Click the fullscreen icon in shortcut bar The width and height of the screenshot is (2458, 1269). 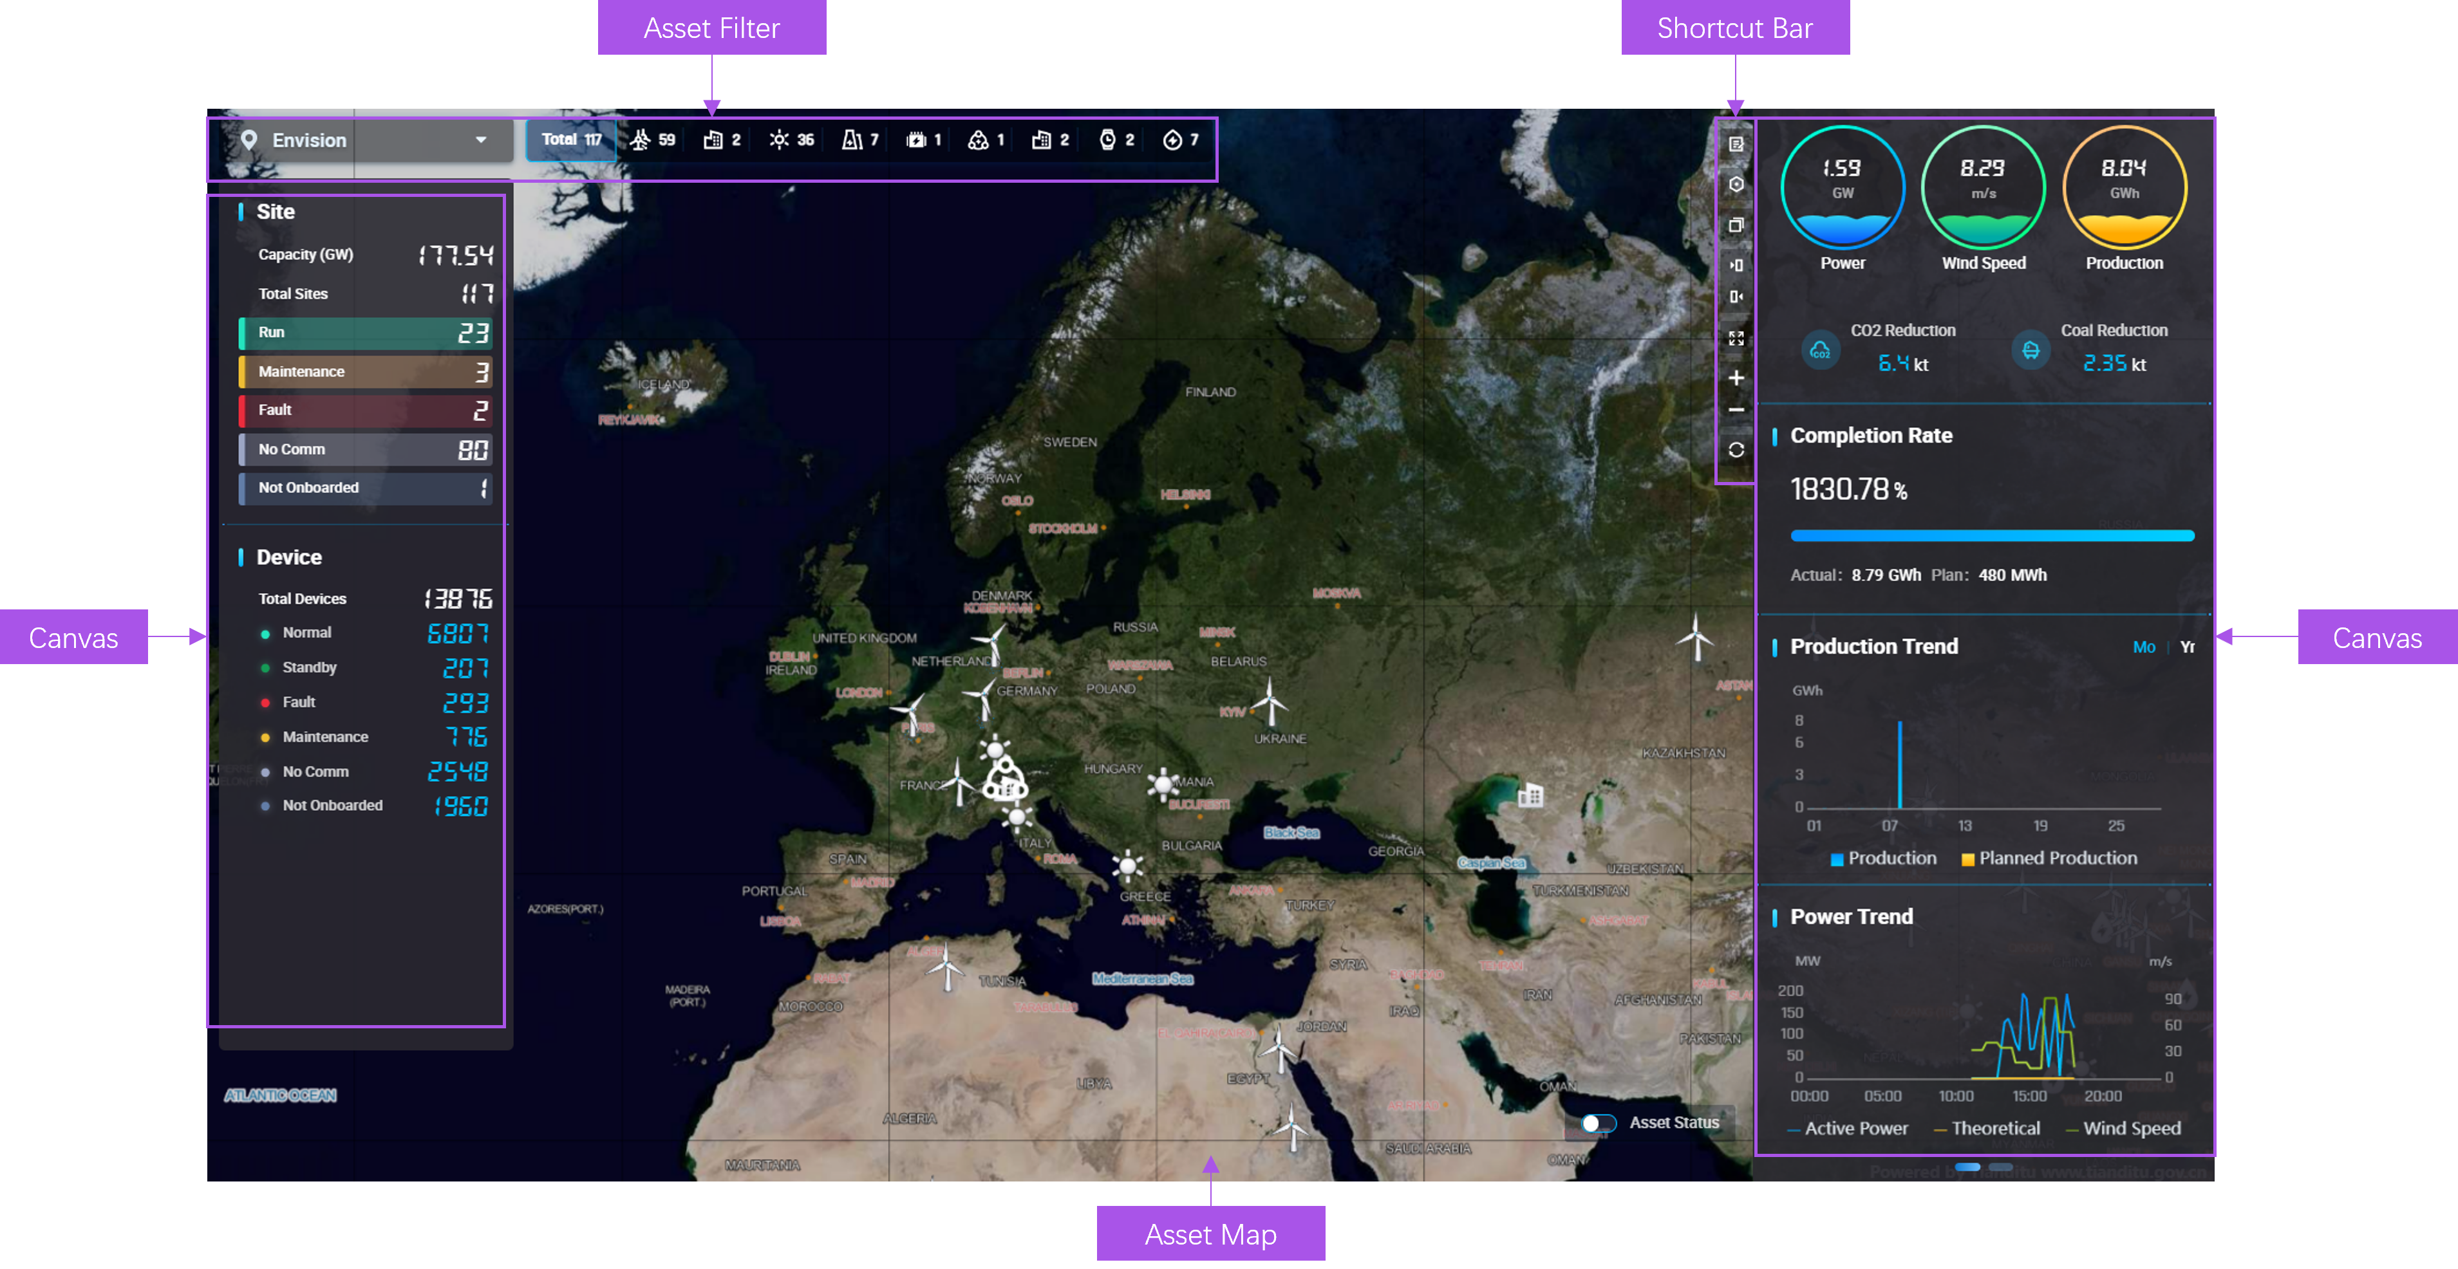[x=1736, y=338]
